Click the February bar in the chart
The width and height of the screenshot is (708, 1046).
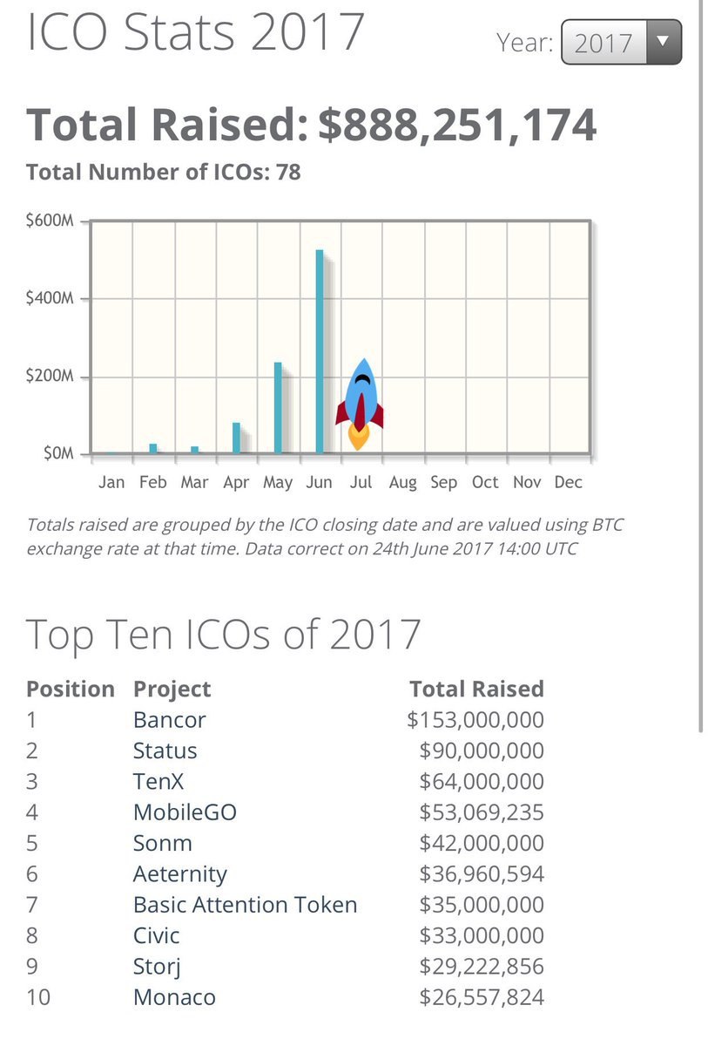point(153,448)
